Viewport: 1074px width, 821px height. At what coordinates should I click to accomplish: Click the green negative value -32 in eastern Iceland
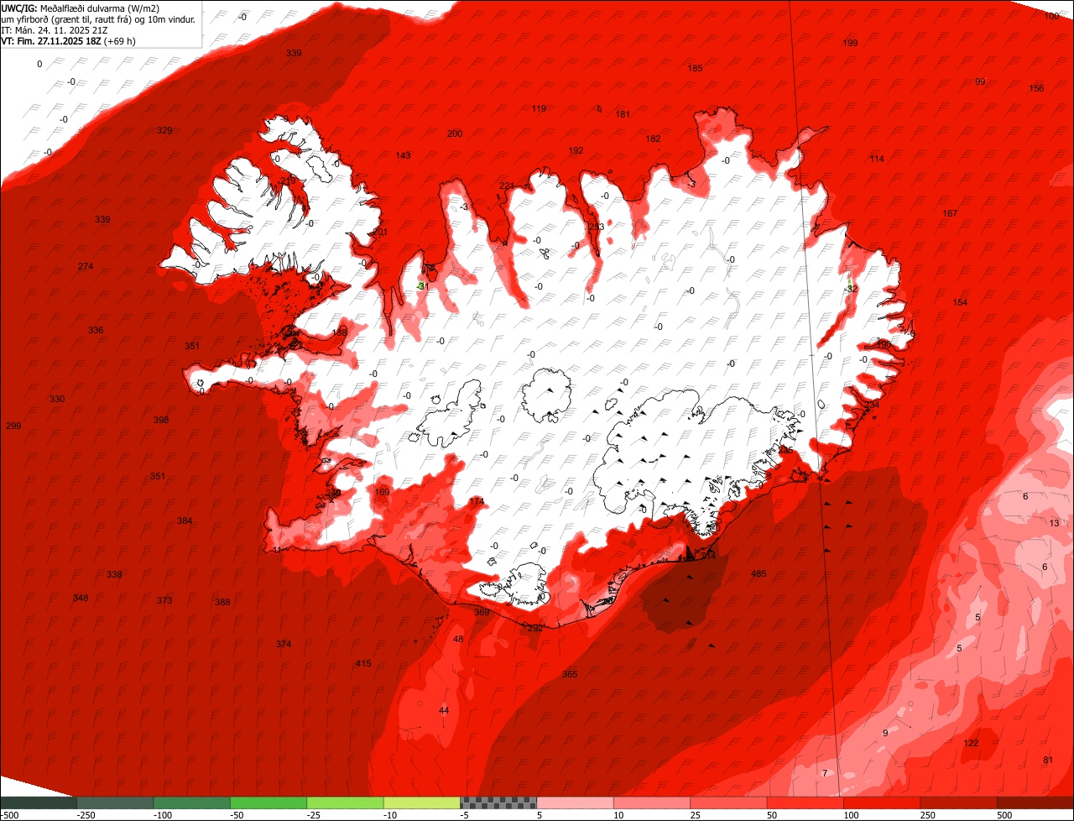pos(851,289)
